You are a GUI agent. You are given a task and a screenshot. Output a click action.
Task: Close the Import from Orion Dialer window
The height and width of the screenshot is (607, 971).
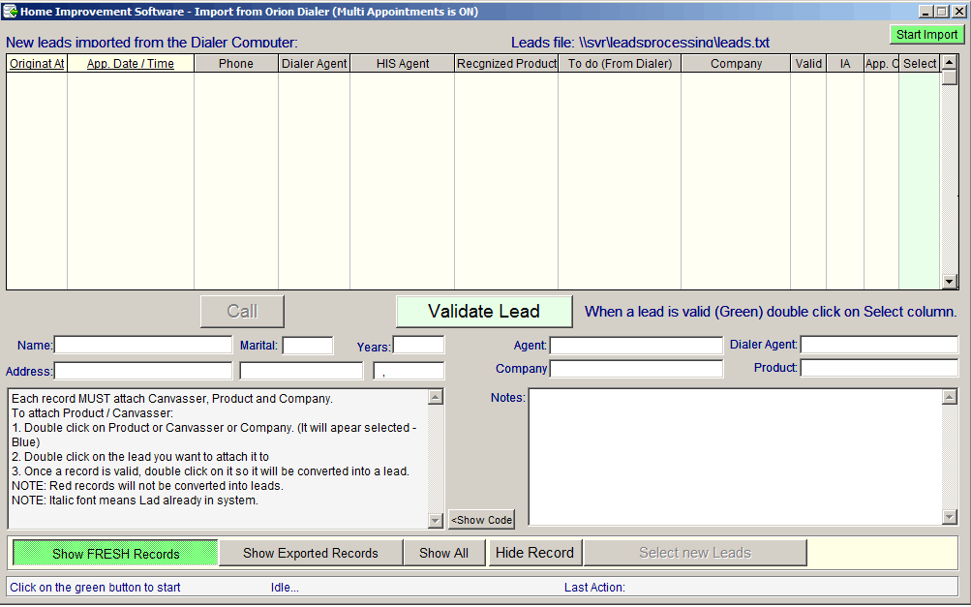[x=958, y=12]
